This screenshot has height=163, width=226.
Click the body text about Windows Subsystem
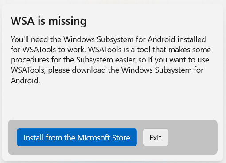(x=111, y=60)
